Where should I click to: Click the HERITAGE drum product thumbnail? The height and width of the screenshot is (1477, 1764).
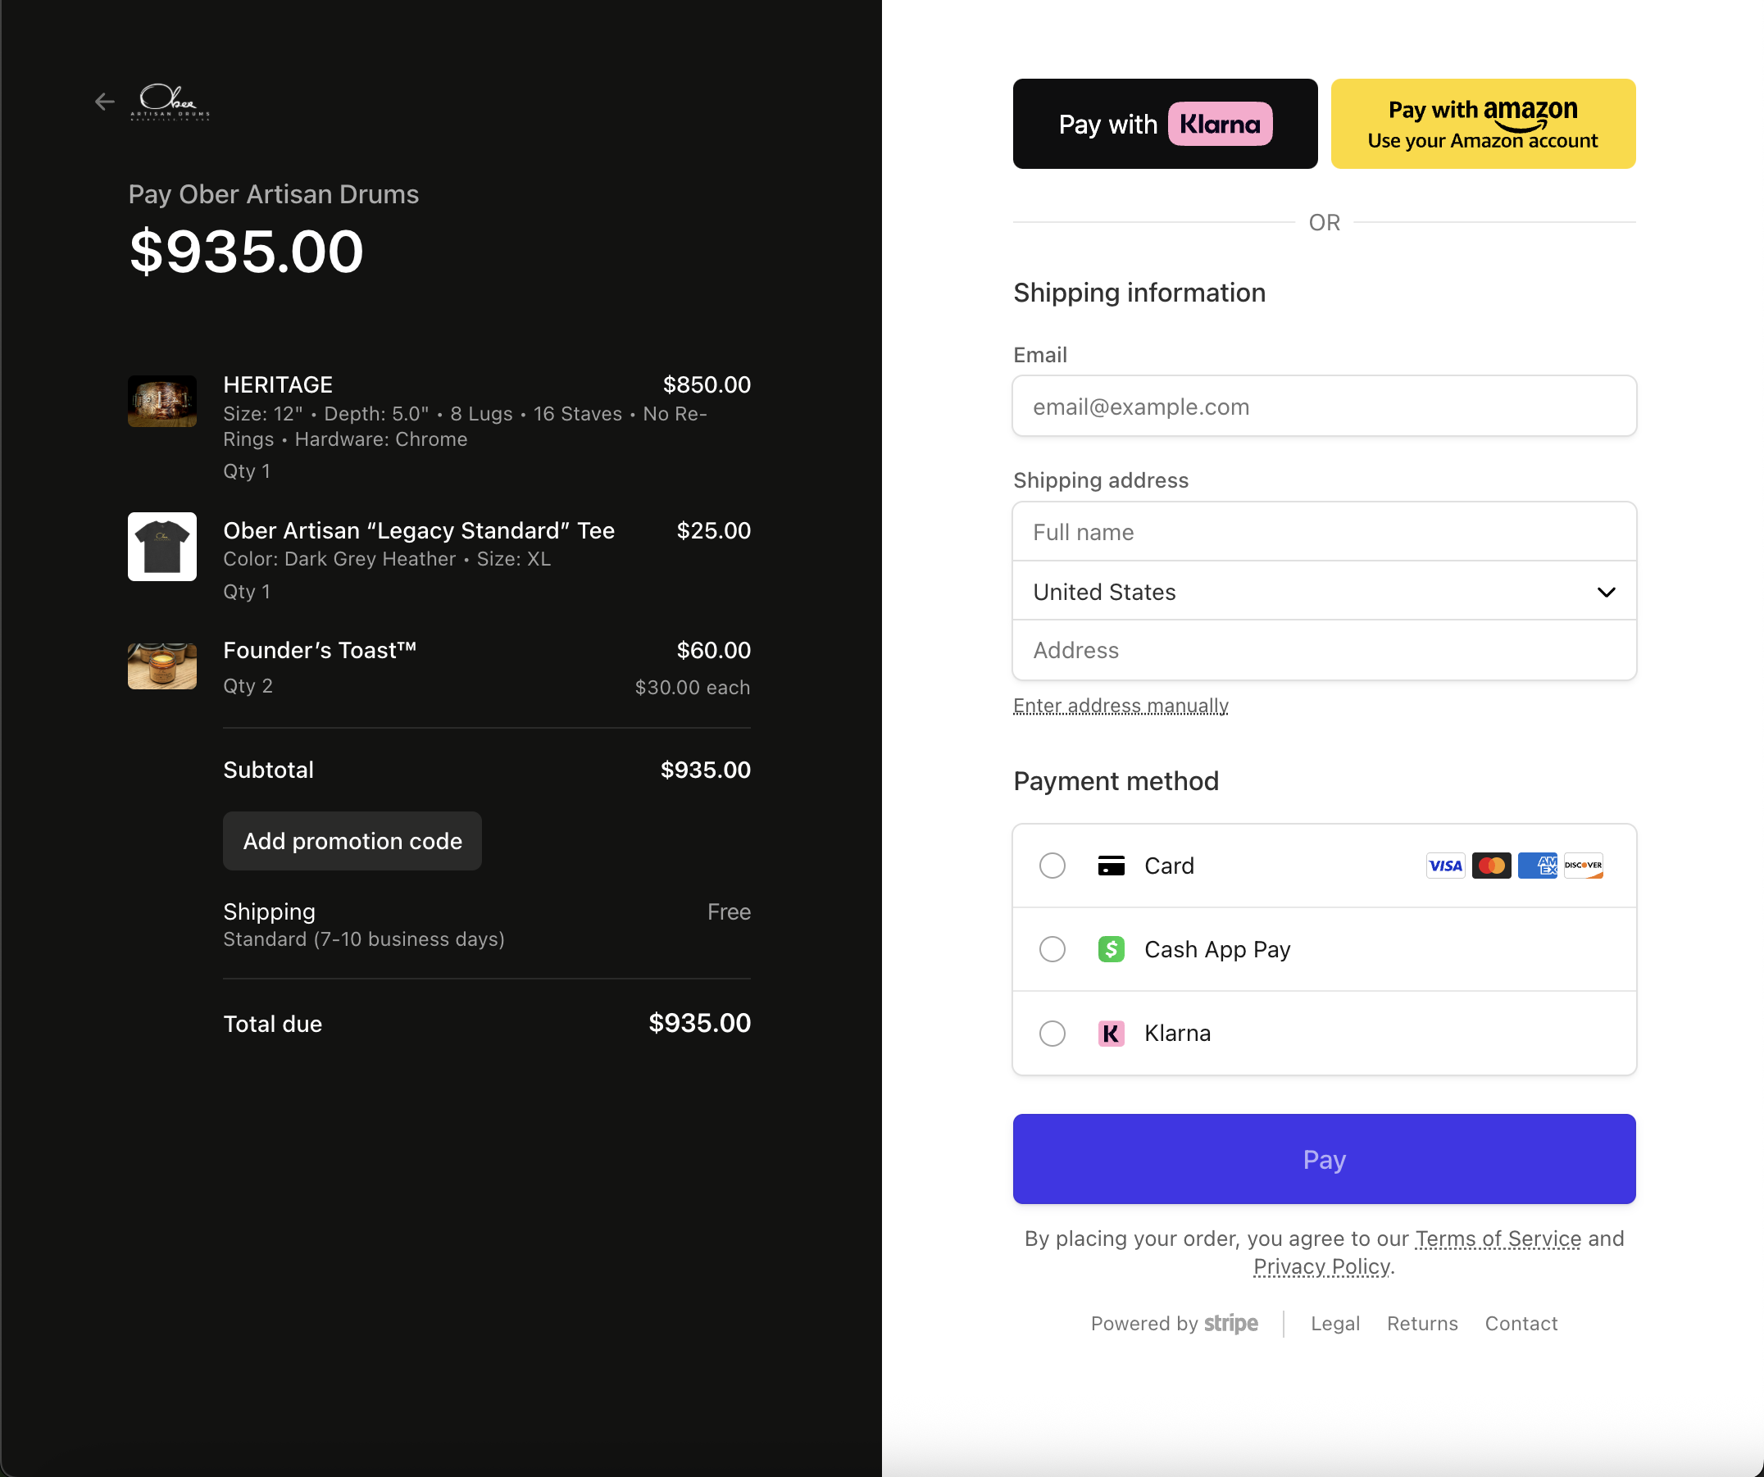(162, 402)
